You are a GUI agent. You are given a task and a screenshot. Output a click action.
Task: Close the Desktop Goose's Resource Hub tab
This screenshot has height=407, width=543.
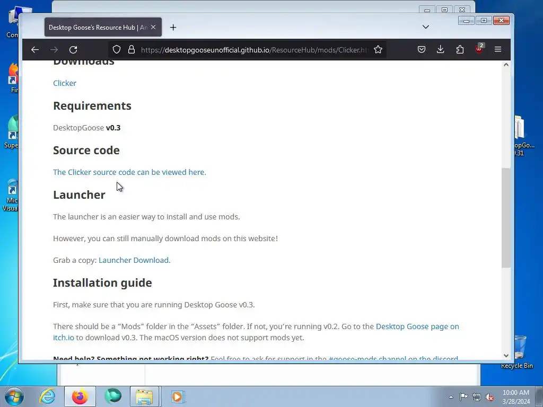[x=153, y=27]
